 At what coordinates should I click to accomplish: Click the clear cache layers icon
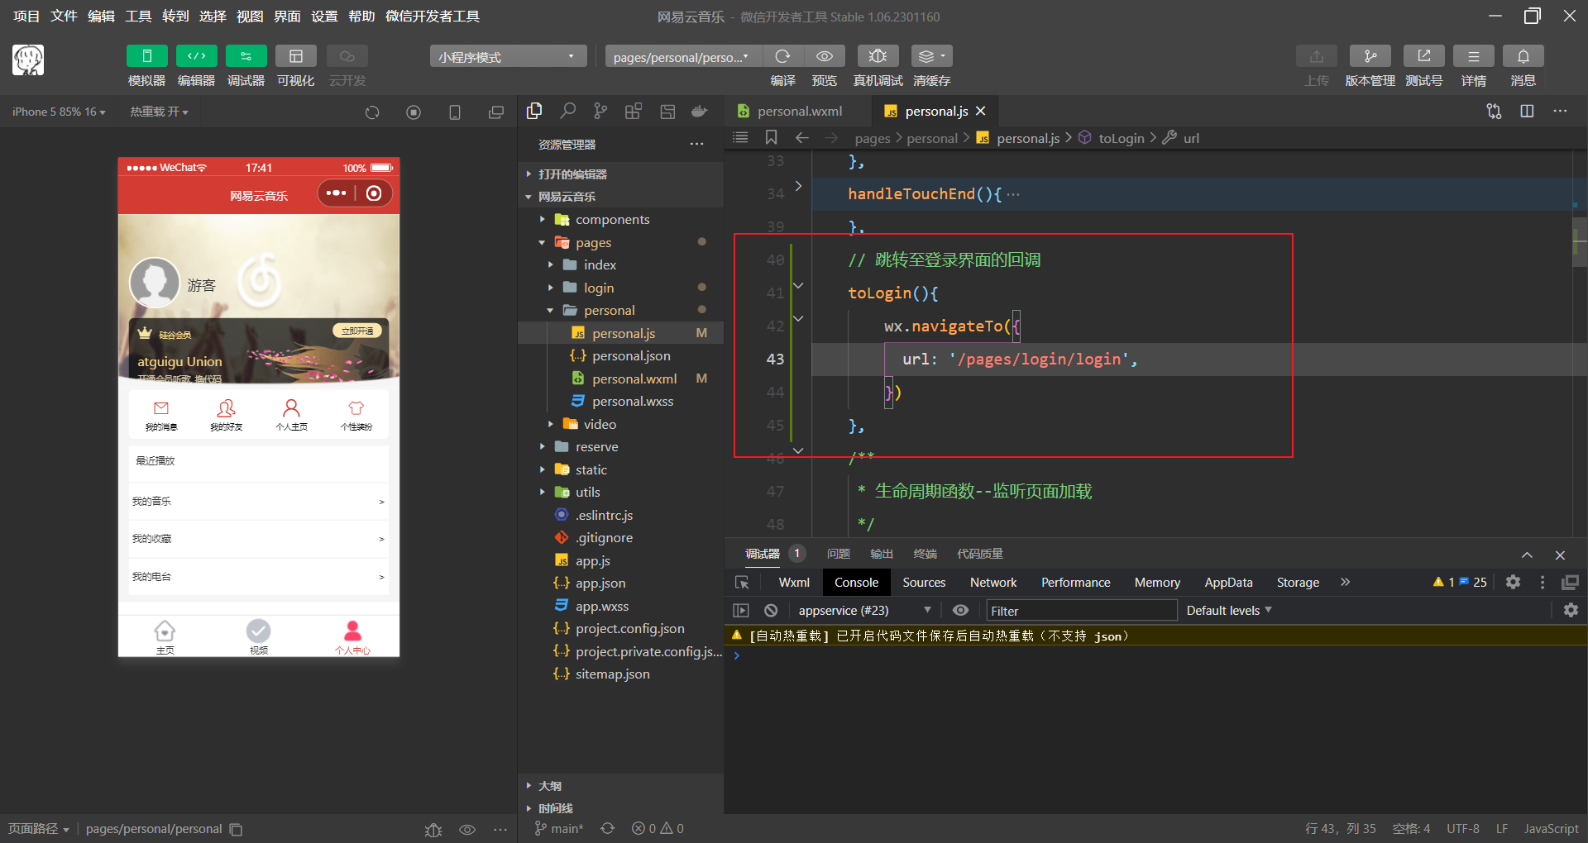click(x=931, y=56)
